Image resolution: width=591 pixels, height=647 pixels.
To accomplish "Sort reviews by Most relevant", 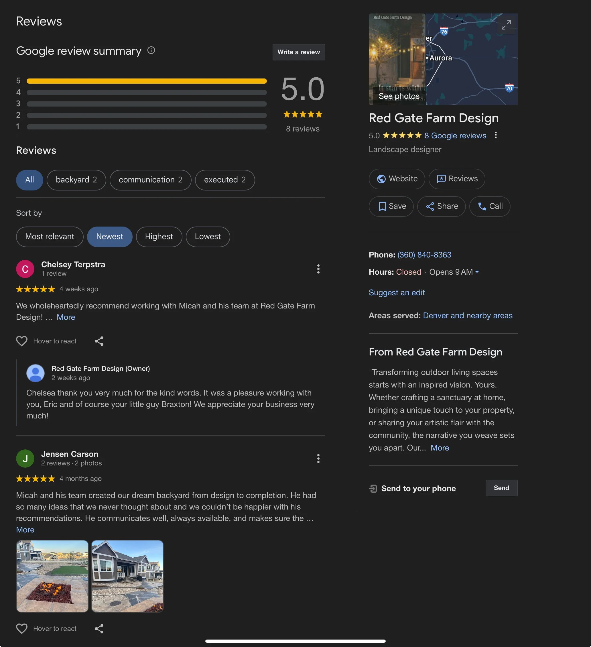I will (50, 237).
